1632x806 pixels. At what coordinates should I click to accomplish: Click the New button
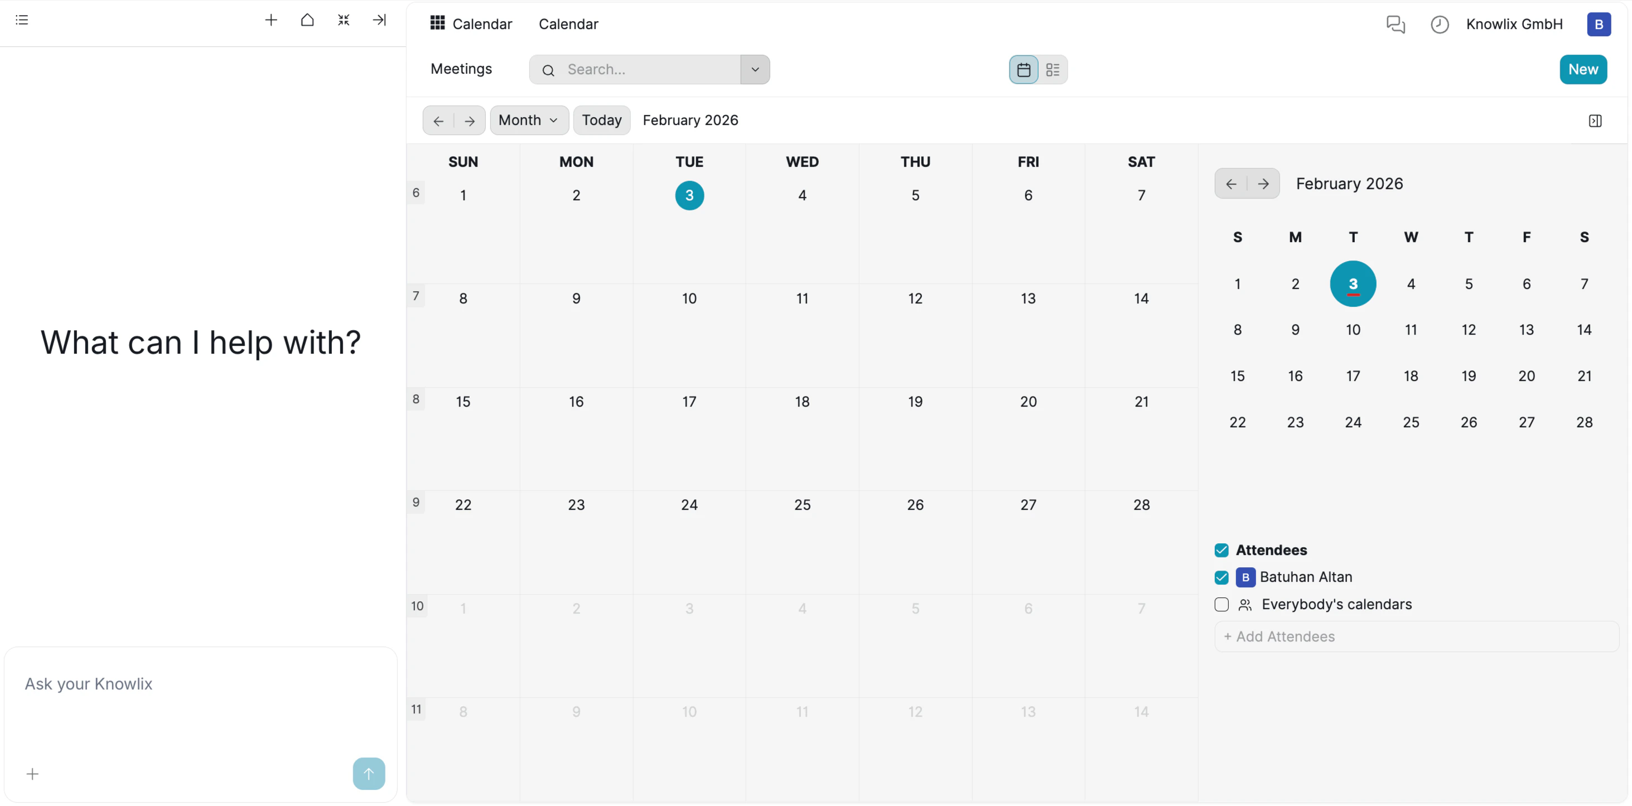(1583, 69)
